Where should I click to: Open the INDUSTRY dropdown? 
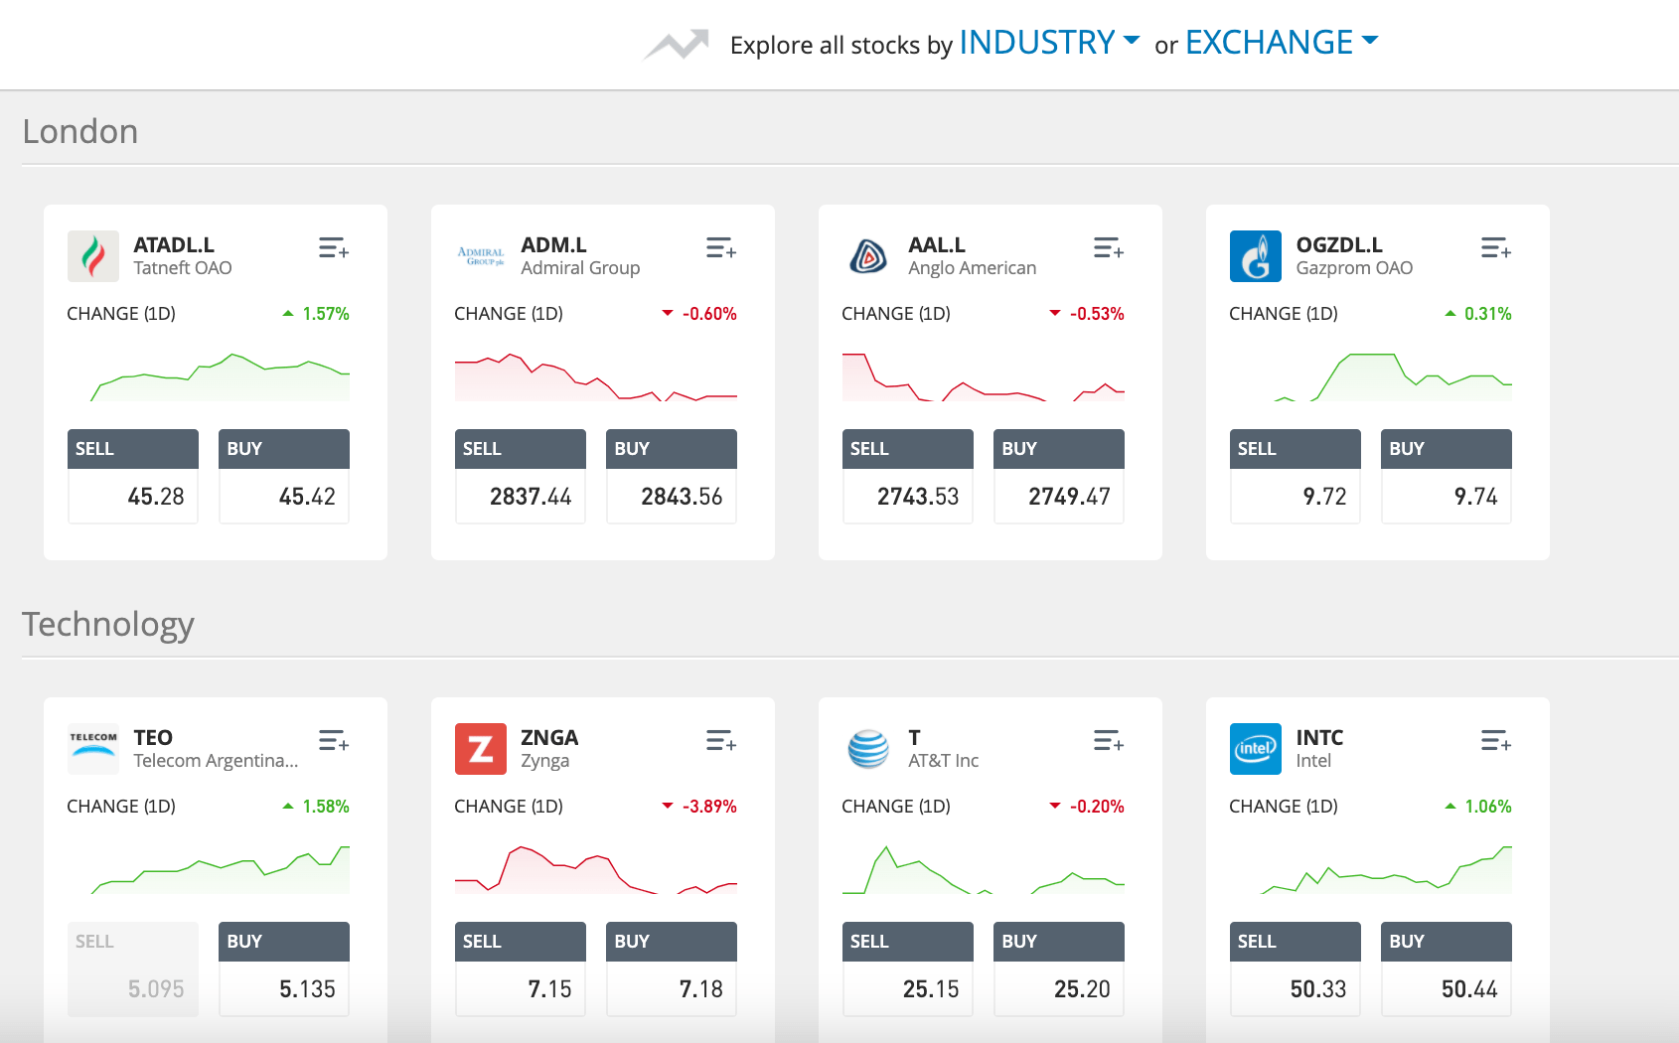(x=1049, y=43)
